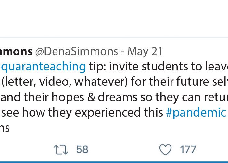
Task: Click the dash between handle and date
Action: tap(123, 52)
